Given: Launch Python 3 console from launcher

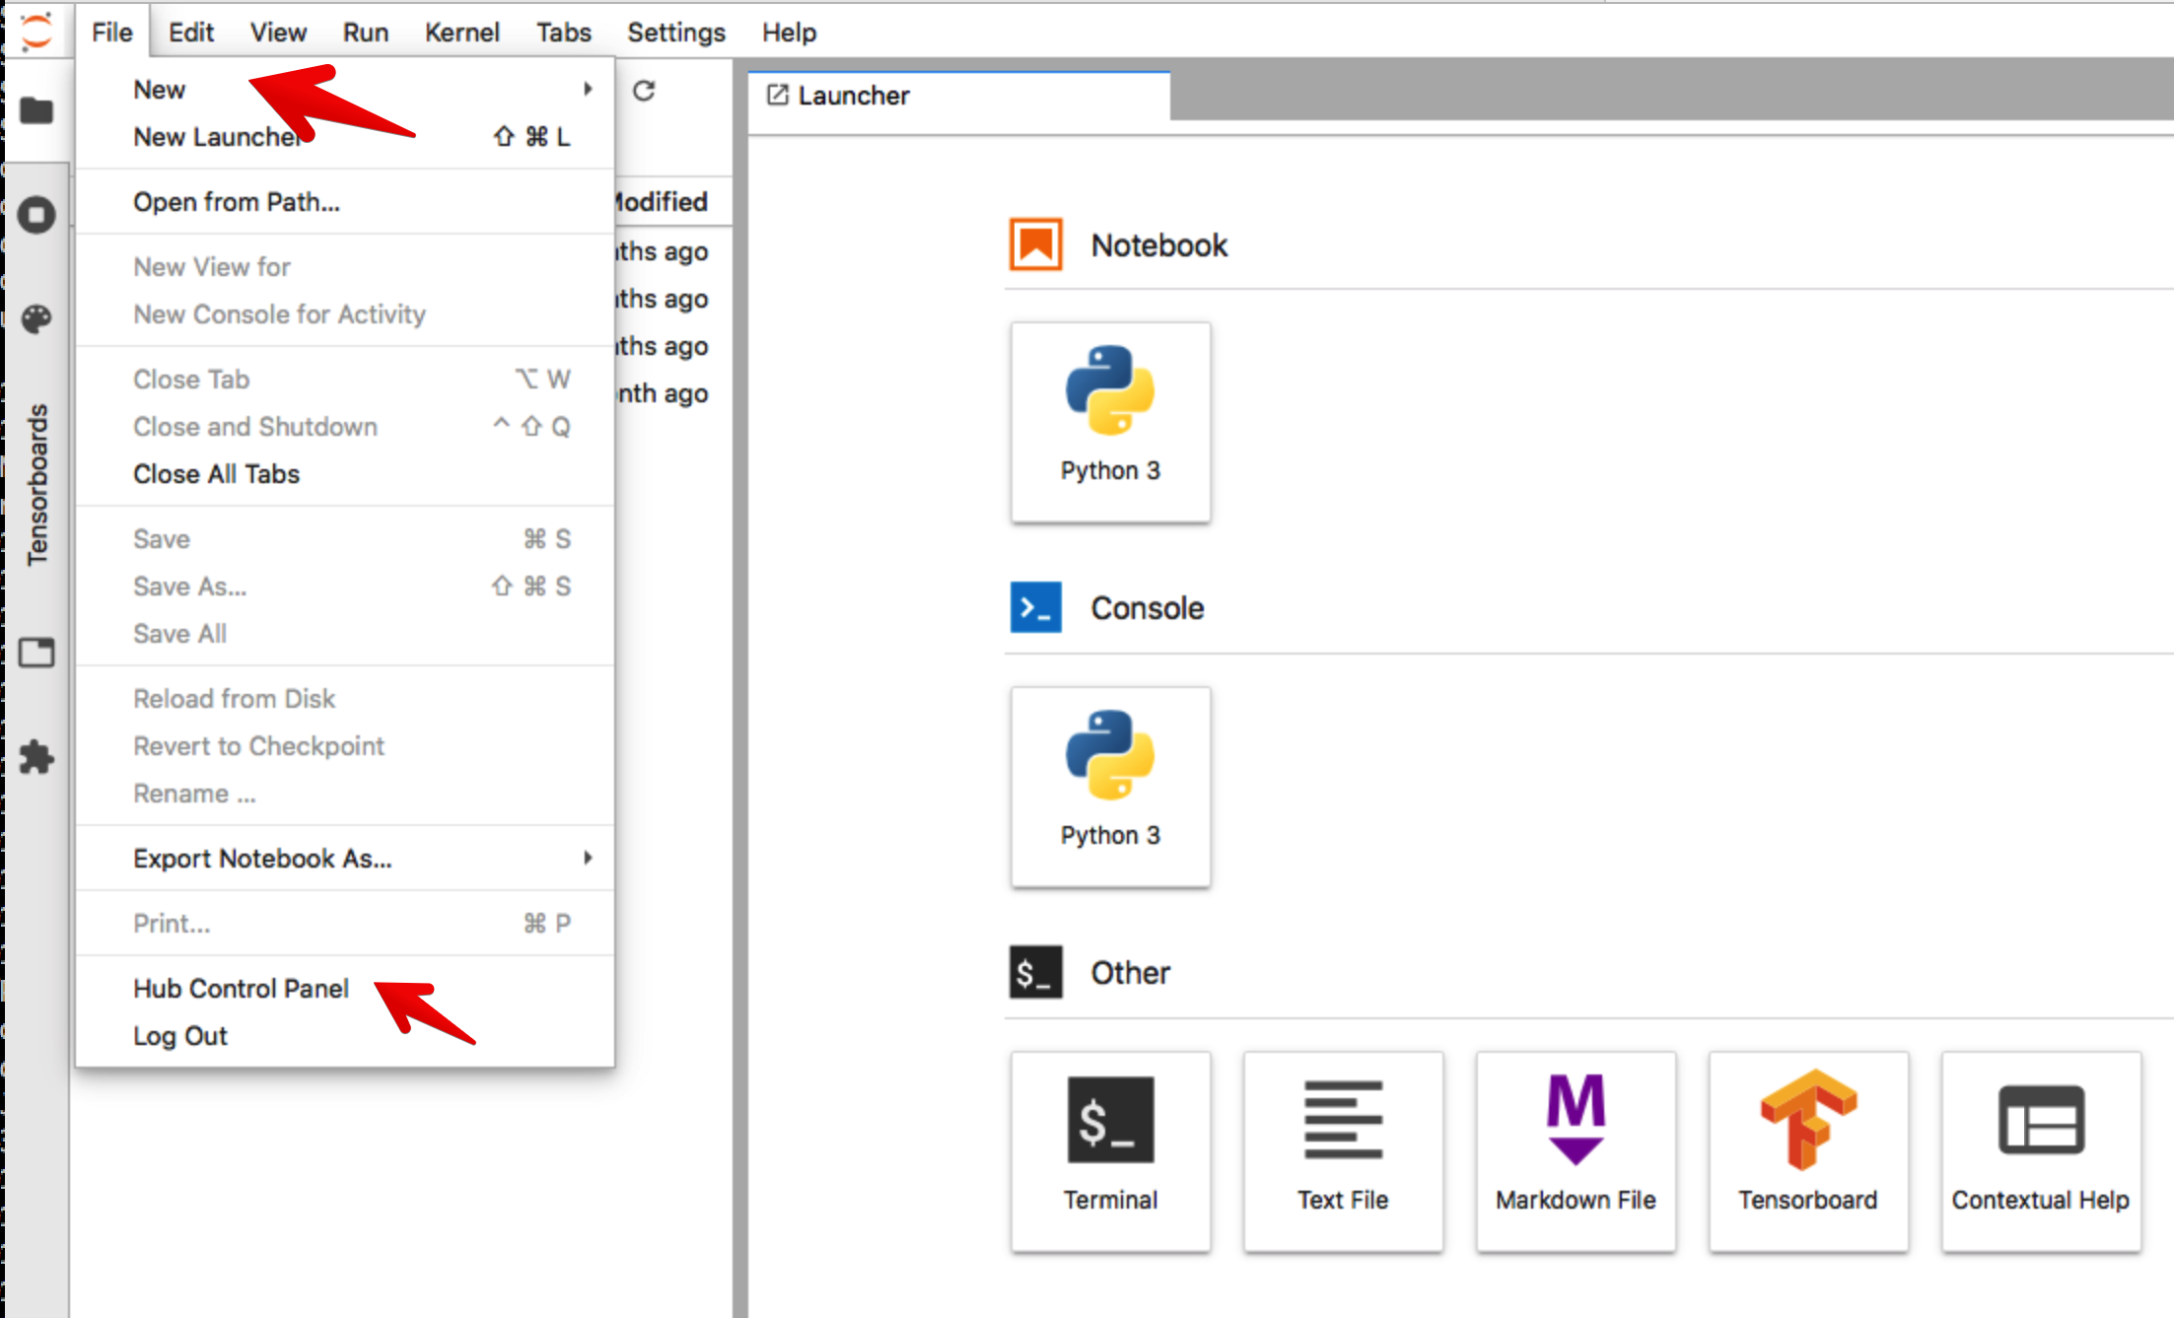Looking at the screenshot, I should 1110,787.
